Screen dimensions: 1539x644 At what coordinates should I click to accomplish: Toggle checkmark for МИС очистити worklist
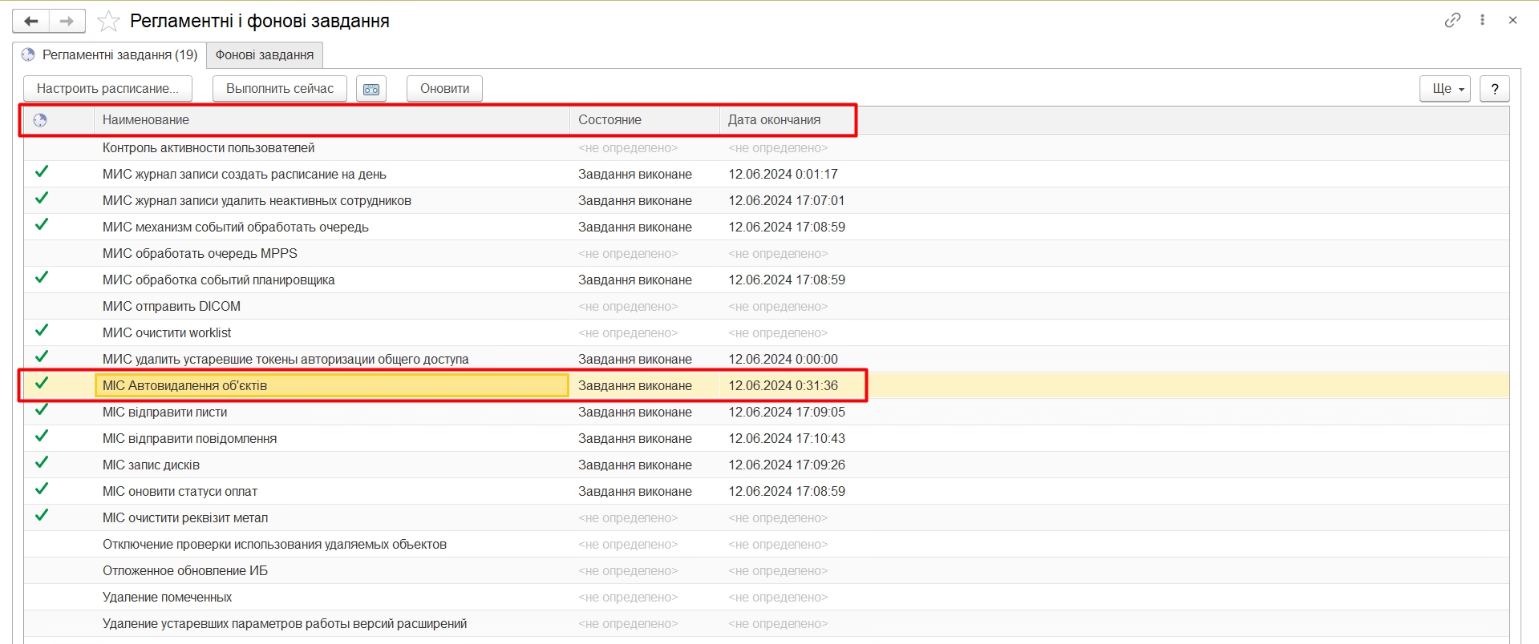click(x=42, y=331)
